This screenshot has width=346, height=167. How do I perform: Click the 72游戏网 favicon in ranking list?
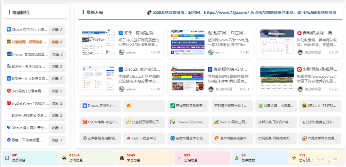click(9, 42)
